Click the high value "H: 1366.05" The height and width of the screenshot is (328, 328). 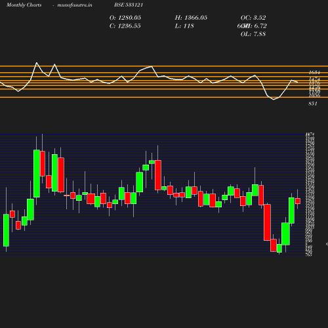[191, 18]
